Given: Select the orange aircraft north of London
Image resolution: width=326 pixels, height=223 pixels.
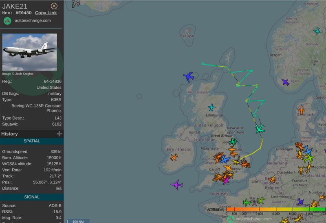Looking at the screenshot, I should (x=228, y=168).
